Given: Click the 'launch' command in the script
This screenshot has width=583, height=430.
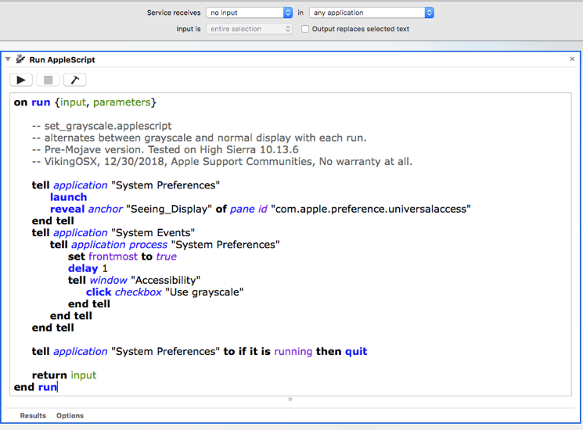Looking at the screenshot, I should click(x=68, y=197).
